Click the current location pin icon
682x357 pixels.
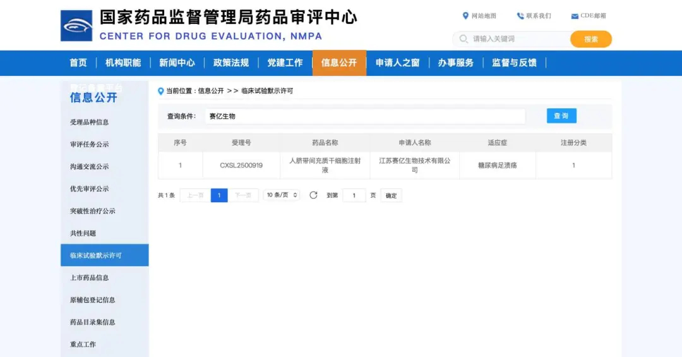[x=161, y=91]
